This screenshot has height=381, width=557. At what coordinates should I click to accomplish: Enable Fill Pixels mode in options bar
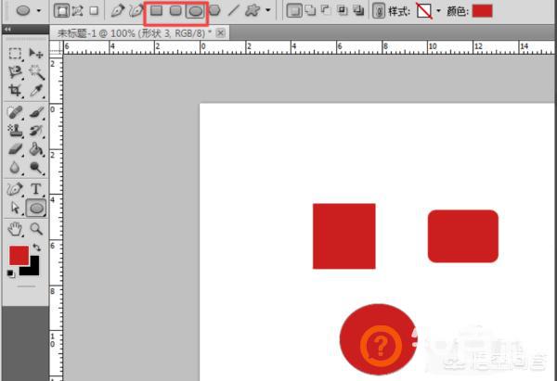pyautogui.click(x=94, y=11)
